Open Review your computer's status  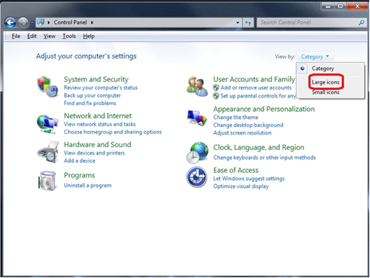coord(101,88)
